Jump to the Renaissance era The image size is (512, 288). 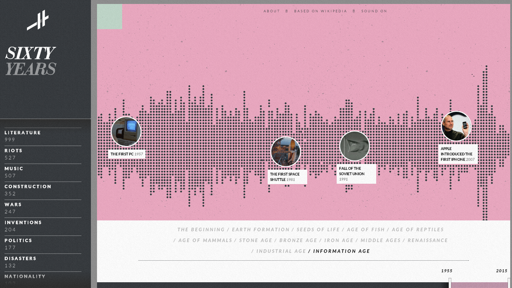pyautogui.click(x=428, y=241)
